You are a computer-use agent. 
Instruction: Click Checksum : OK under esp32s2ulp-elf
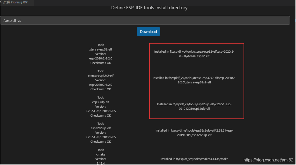click(101, 142)
